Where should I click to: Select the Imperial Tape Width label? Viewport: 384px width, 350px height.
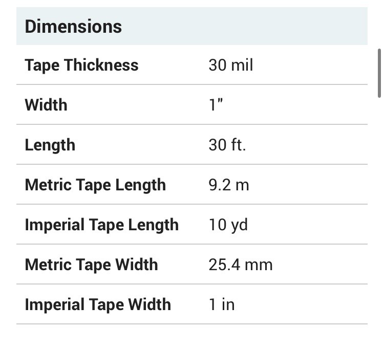pos(97,304)
